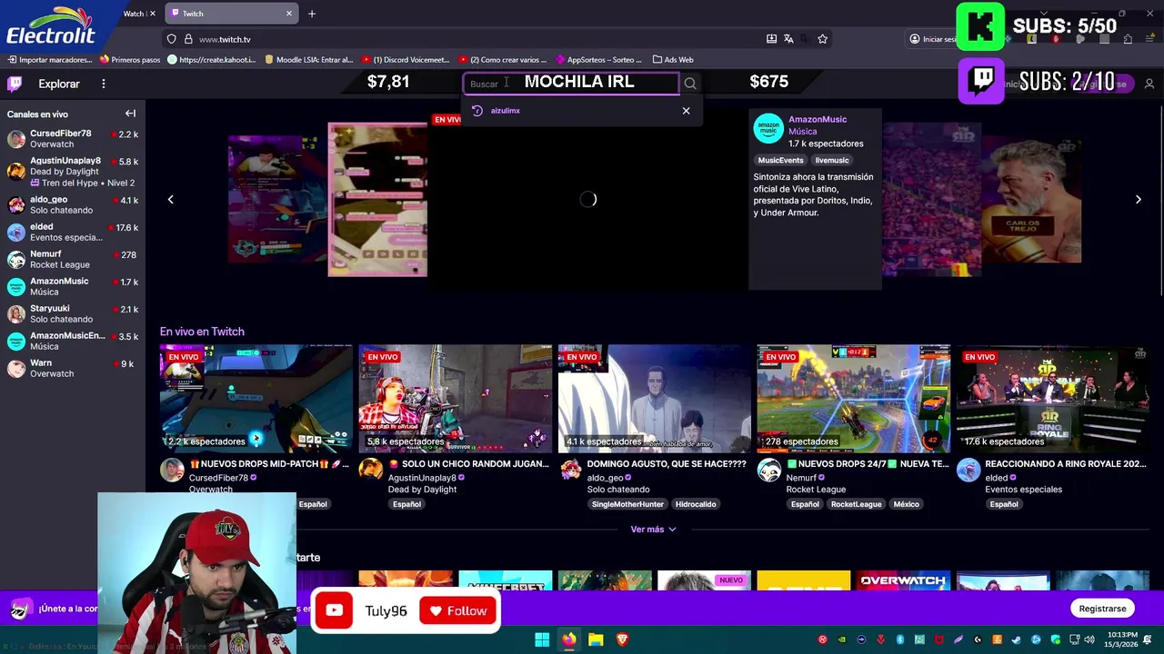Open CursedFiber78 avatar in sidebar
1164x654 pixels.
point(15,139)
